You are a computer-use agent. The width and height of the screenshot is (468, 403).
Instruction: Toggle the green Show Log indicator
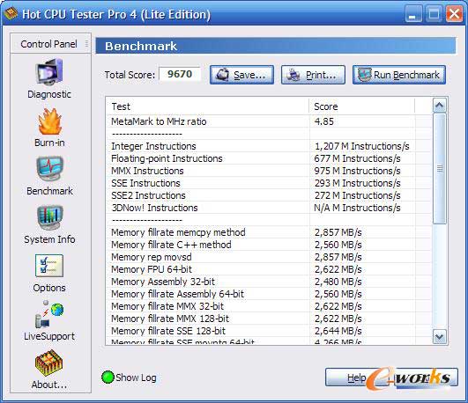(108, 377)
